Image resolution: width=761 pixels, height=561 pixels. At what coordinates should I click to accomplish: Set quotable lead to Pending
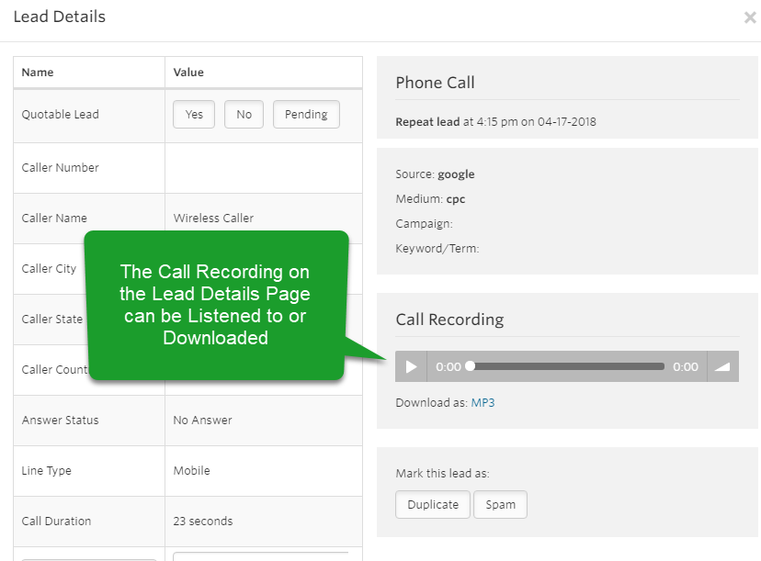pos(306,115)
